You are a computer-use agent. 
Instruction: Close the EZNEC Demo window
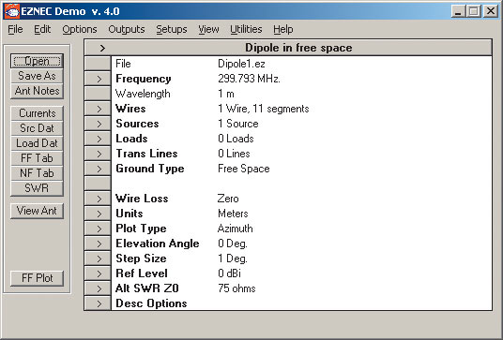pyautogui.click(x=491, y=11)
